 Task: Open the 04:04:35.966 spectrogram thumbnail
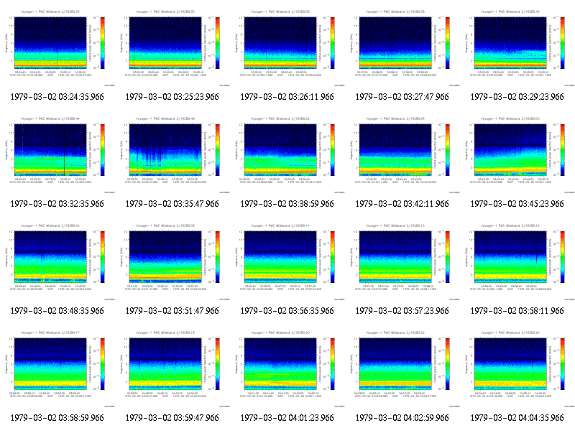click(517, 368)
